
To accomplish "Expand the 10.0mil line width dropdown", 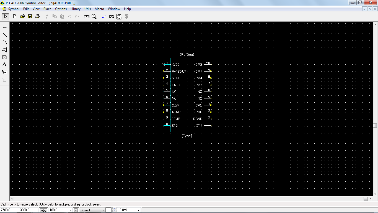I will click(x=138, y=210).
